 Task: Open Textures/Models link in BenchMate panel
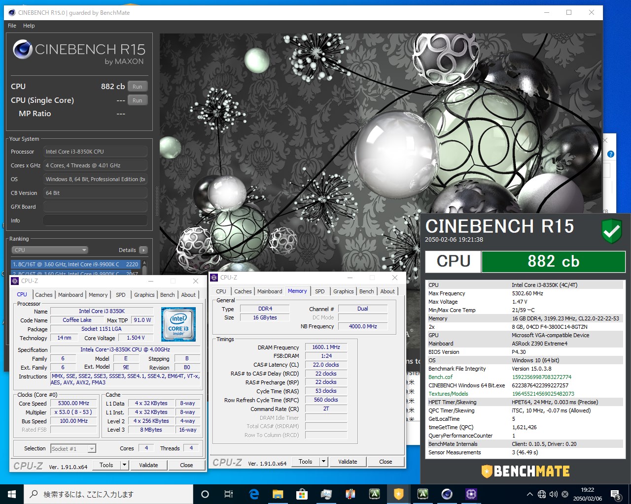[x=448, y=394]
